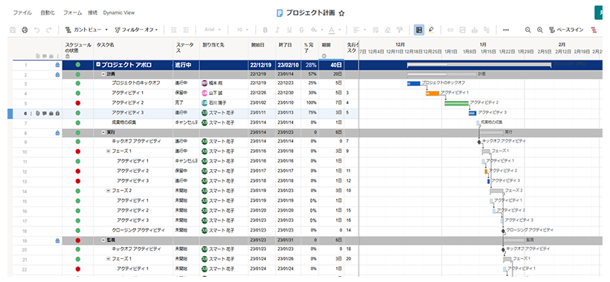Toggle underline formatting
This screenshot has height=282, width=610.
pyautogui.click(x=289, y=30)
